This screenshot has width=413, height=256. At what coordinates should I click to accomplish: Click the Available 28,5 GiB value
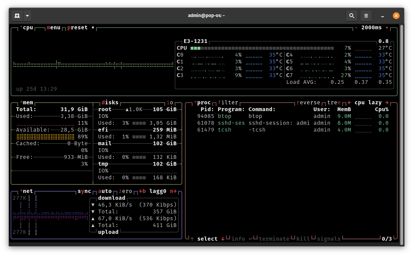tap(74, 130)
